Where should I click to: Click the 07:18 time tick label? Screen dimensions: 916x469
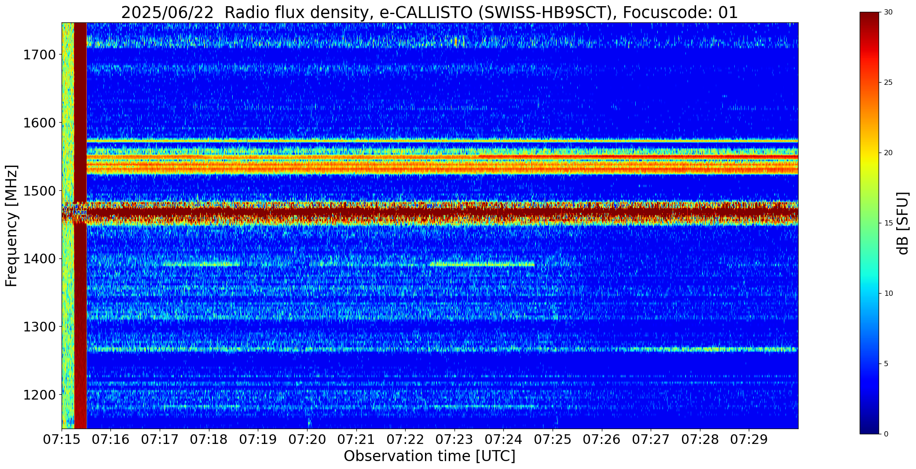209,440
